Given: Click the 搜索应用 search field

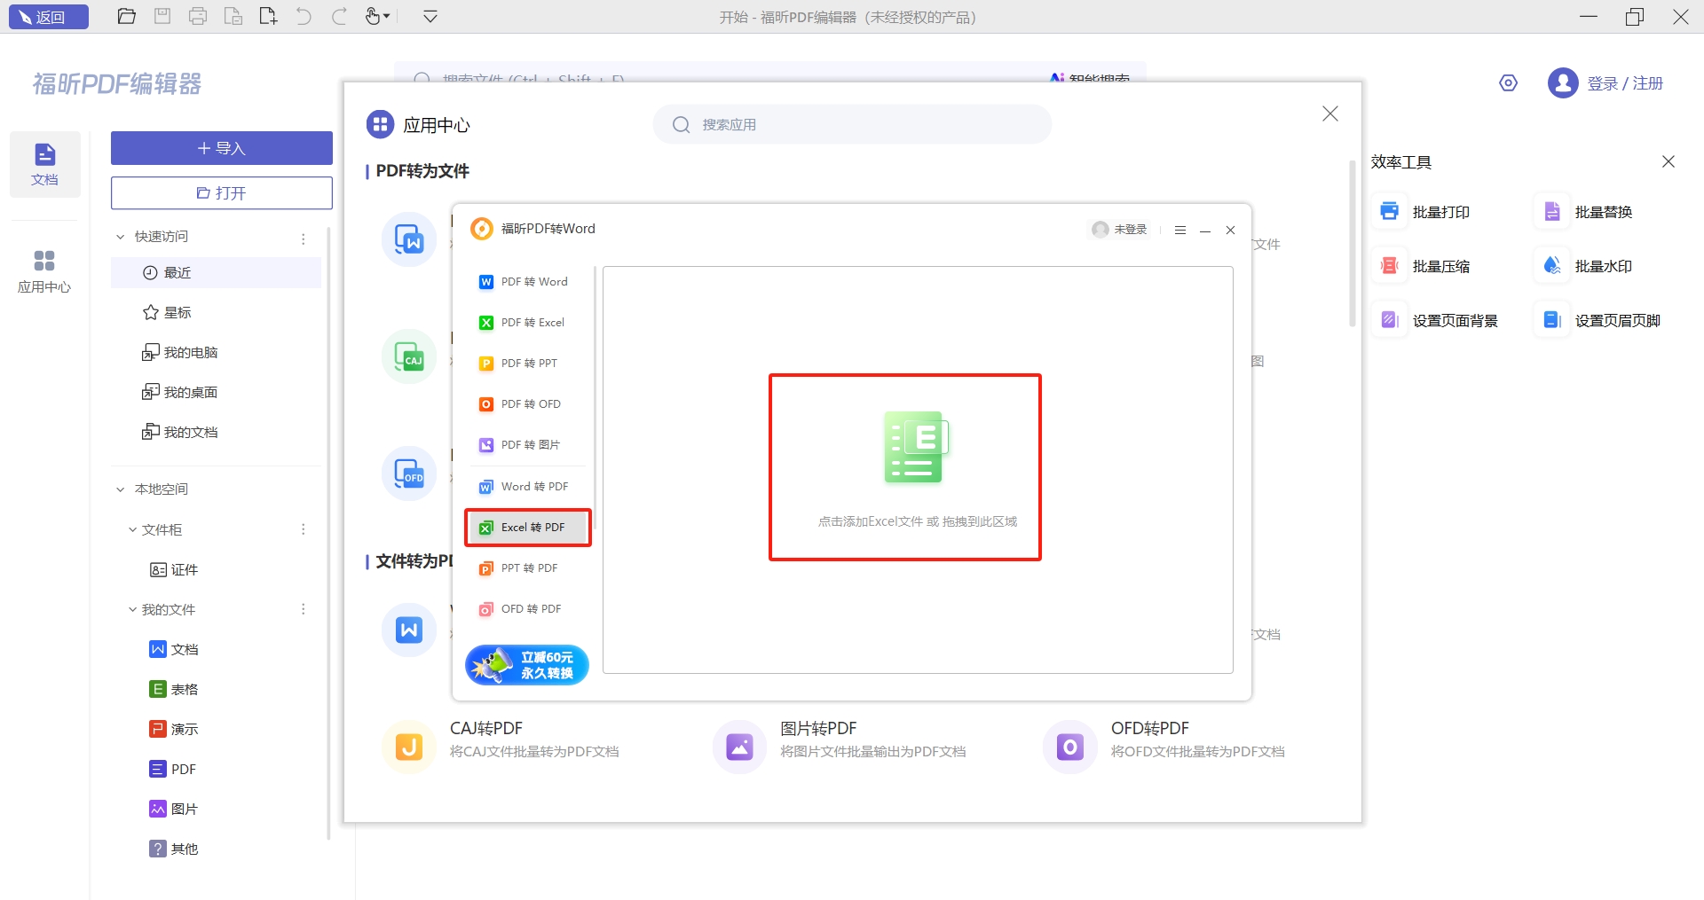Looking at the screenshot, I should pyautogui.click(x=852, y=125).
